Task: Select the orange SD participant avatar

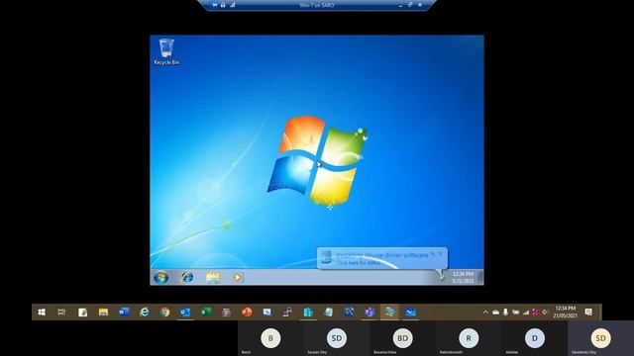Action: (600, 338)
